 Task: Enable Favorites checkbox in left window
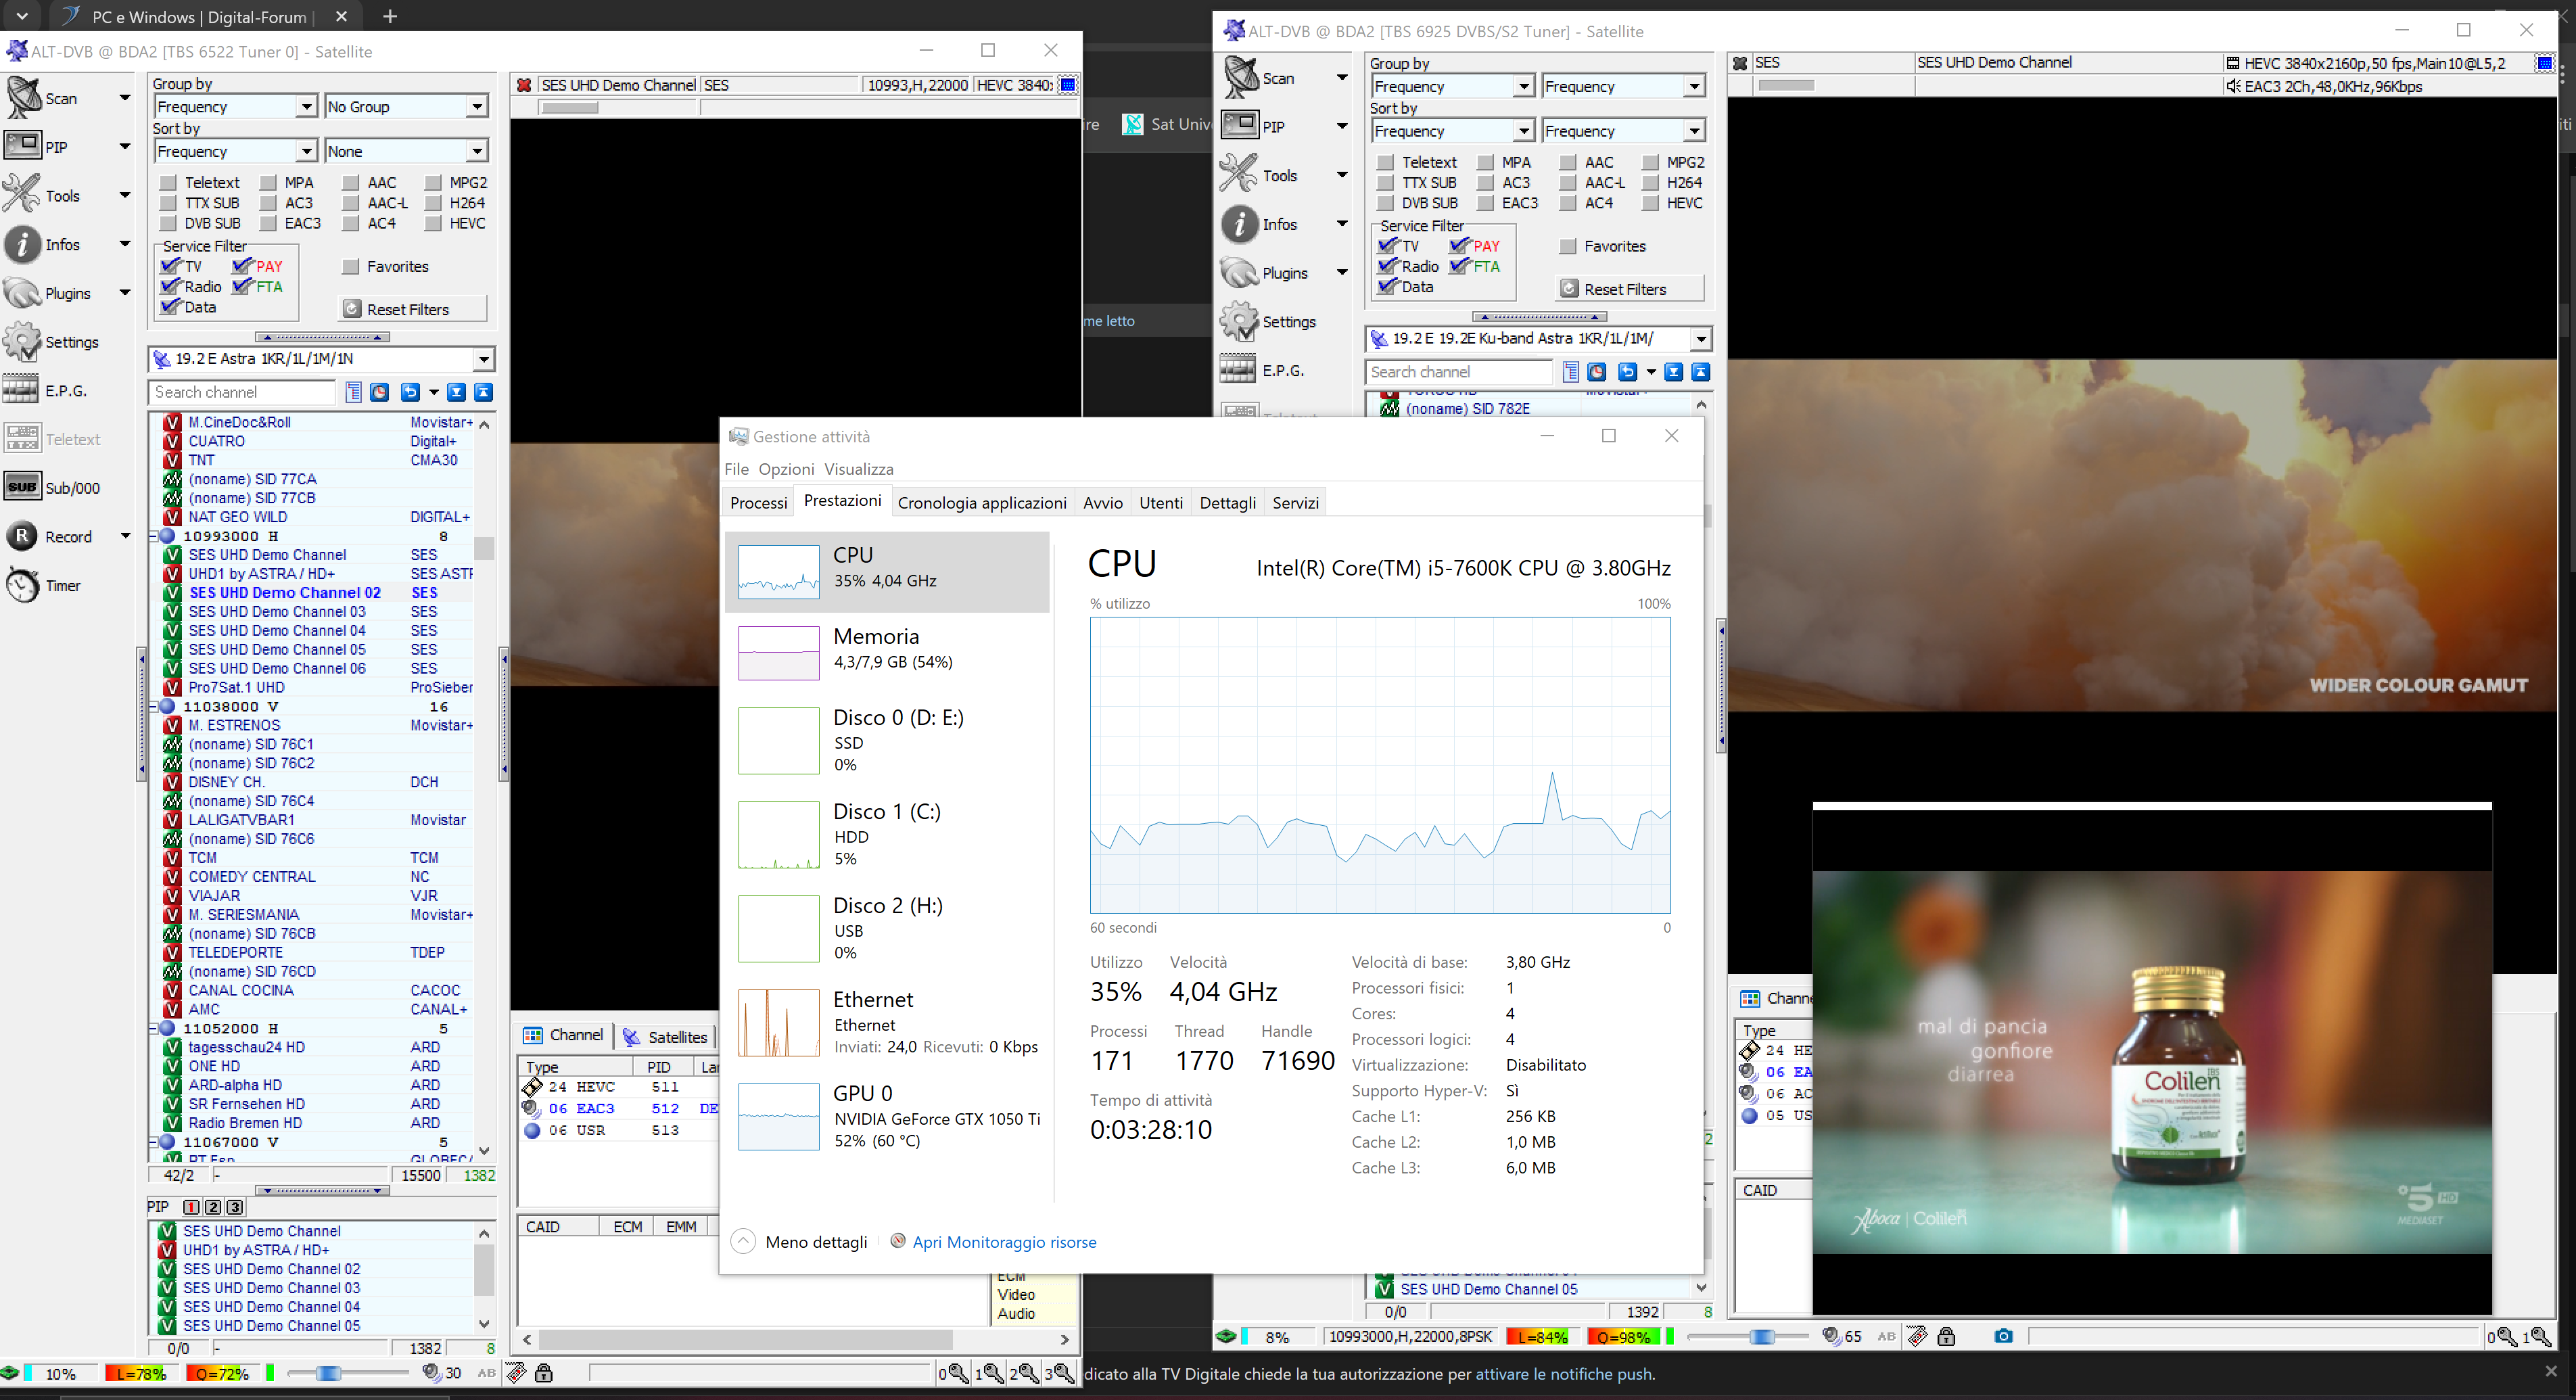[350, 266]
